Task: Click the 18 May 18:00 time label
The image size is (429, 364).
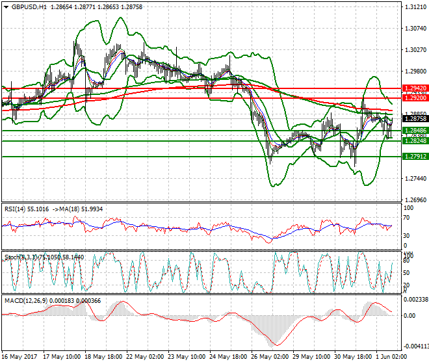Action: (103, 357)
